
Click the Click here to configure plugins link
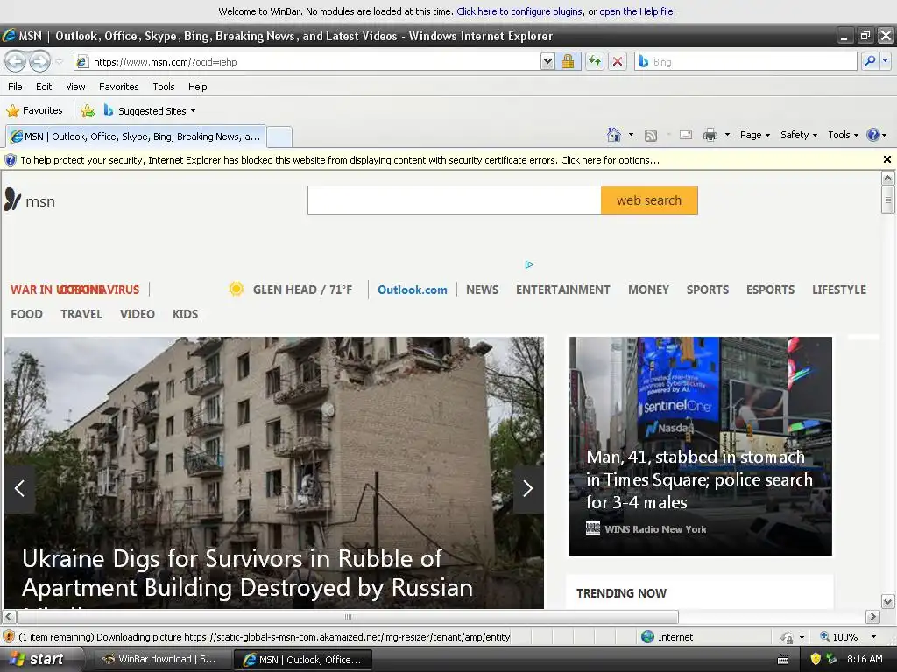click(519, 10)
